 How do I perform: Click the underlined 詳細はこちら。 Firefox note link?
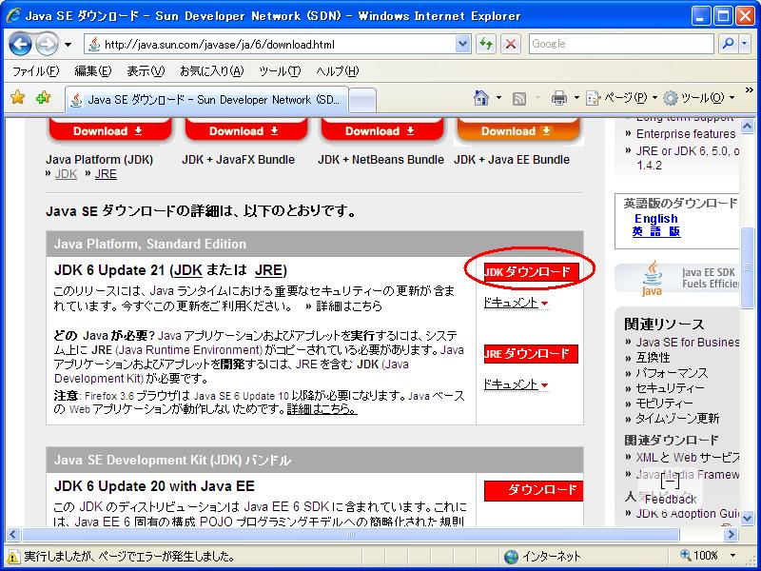pyautogui.click(x=322, y=409)
